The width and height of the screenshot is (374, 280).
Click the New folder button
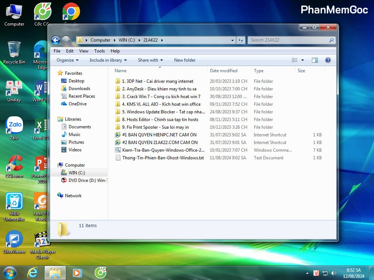pyautogui.click(x=185, y=60)
